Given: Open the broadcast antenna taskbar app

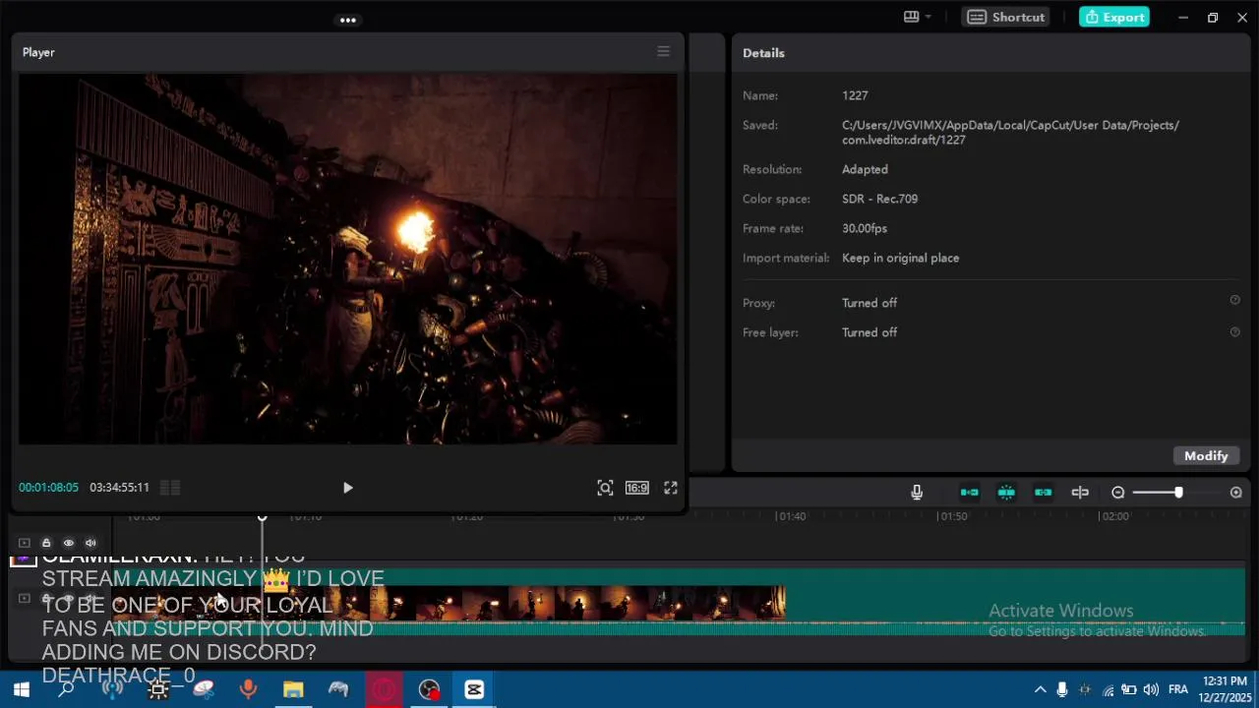Looking at the screenshot, I should [x=112, y=689].
